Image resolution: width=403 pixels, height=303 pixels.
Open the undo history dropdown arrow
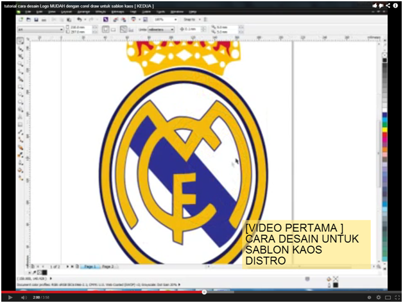point(85,19)
